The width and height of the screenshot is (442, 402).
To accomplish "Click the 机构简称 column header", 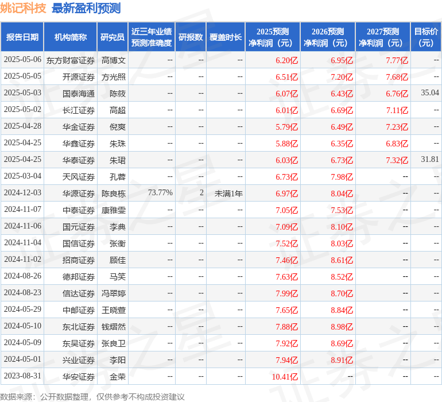I will 71,37.
